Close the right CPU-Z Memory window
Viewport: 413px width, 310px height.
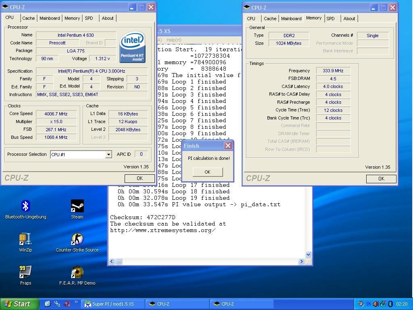(392, 8)
